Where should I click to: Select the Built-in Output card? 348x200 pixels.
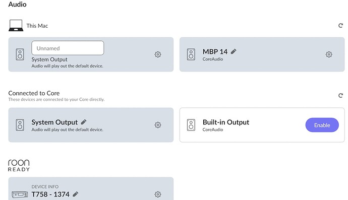262,125
